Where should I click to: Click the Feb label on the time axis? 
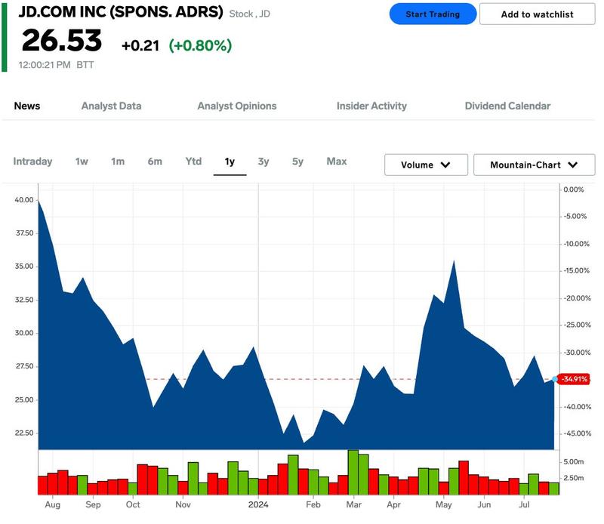point(313,504)
